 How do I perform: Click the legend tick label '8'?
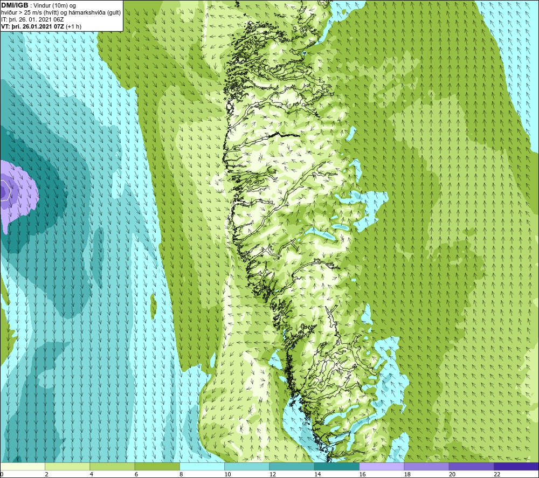coord(181,474)
